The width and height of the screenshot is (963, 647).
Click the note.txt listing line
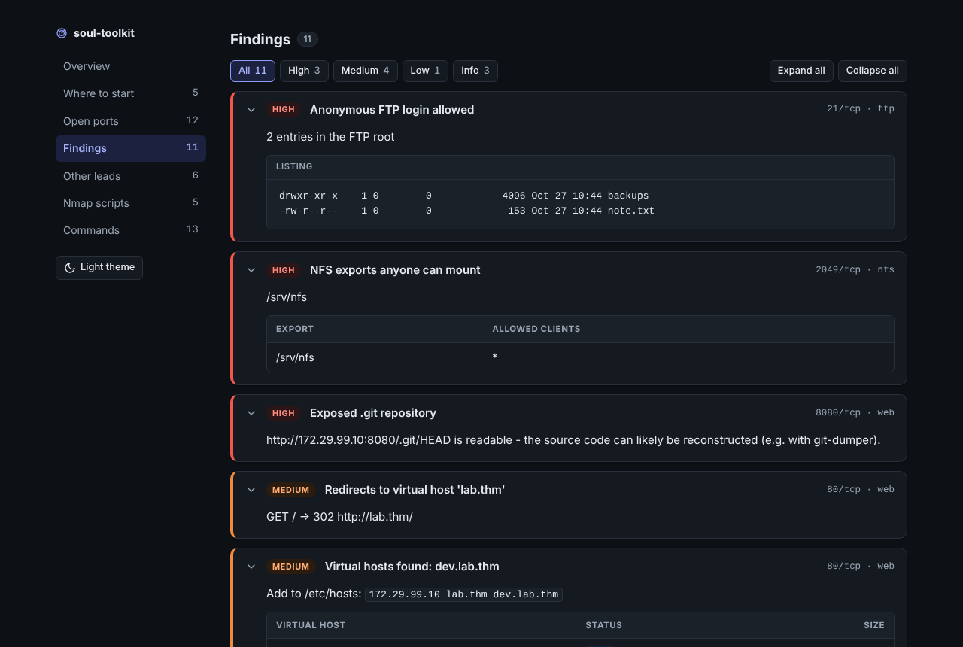pyautogui.click(x=466, y=211)
